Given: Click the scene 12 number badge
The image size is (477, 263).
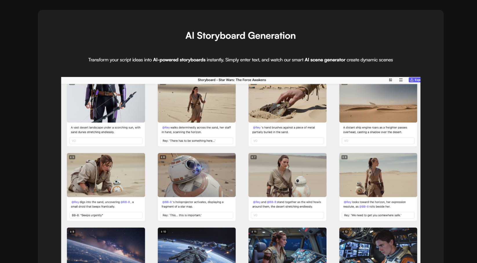Looking at the screenshot, I should [345, 231].
